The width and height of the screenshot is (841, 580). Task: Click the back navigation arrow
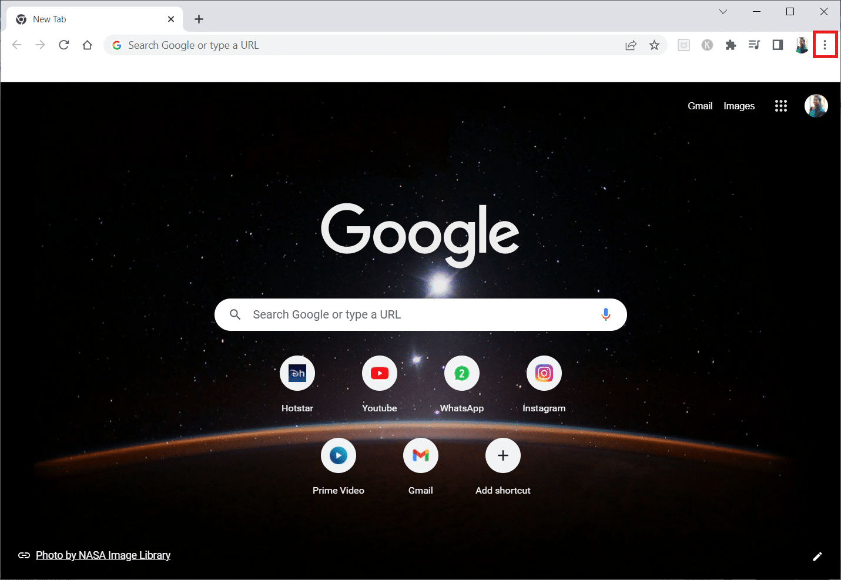16,45
